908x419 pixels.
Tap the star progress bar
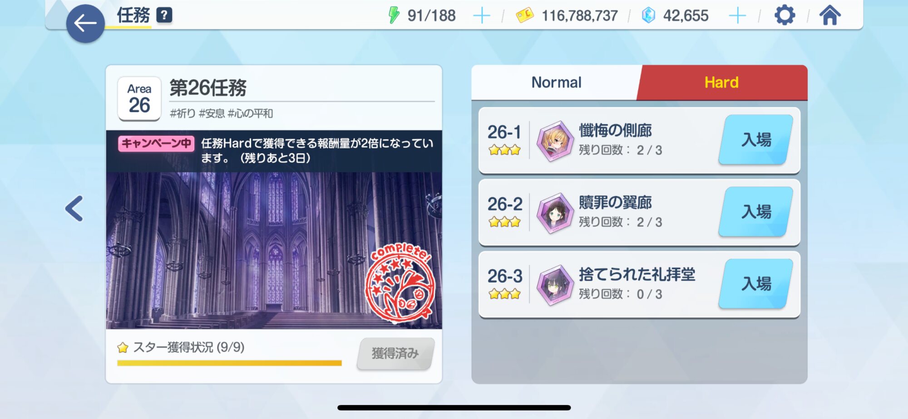[229, 363]
